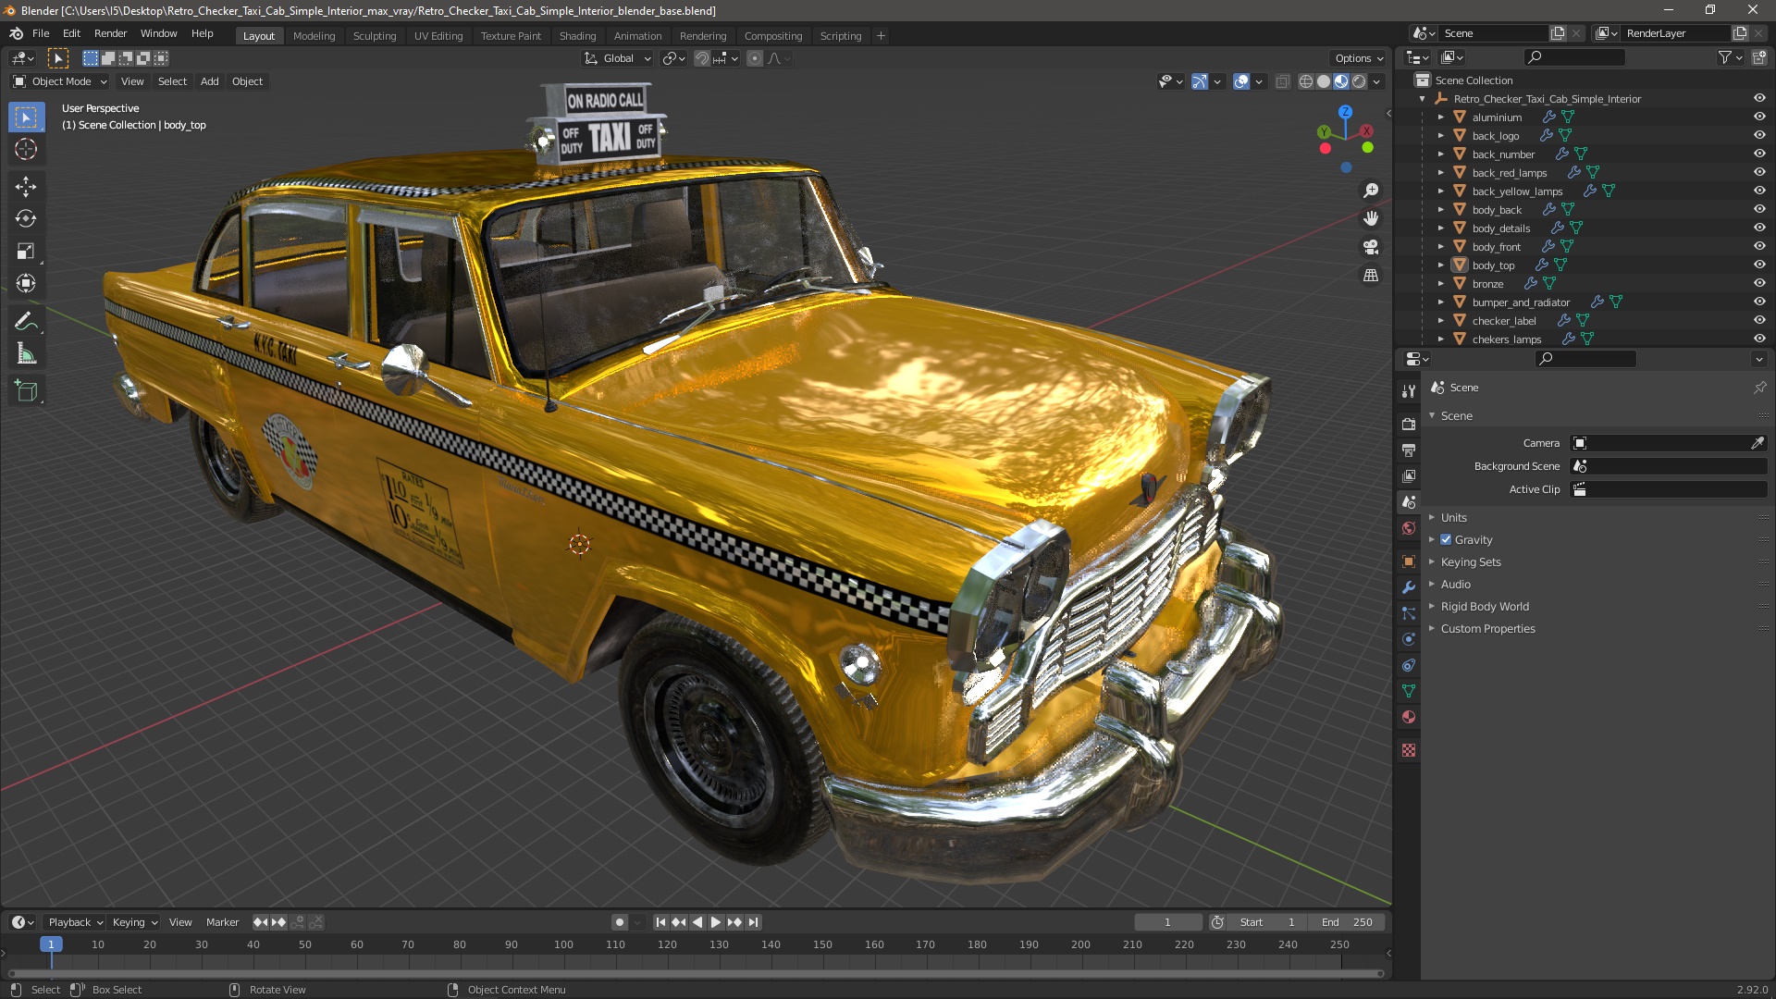Open the viewport Options popover button
This screenshot has height=999, width=1776.
pos(1358,57)
